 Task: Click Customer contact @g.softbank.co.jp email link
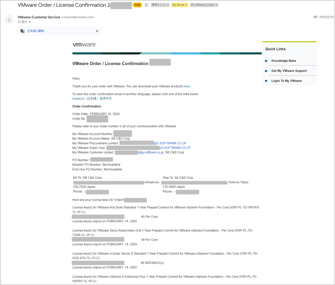tap(151, 152)
